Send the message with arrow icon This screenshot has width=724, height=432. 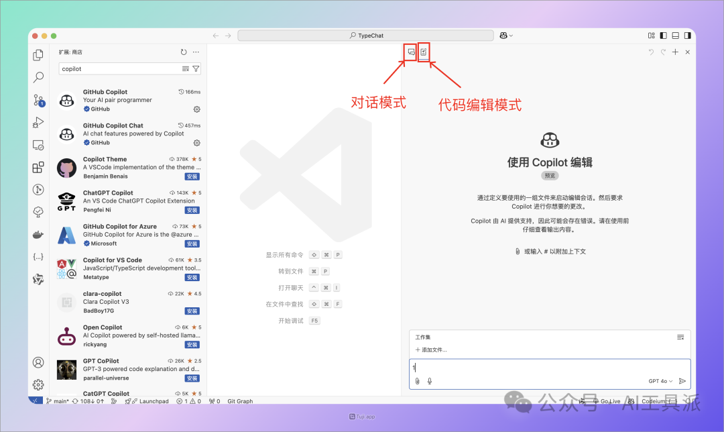(x=682, y=381)
